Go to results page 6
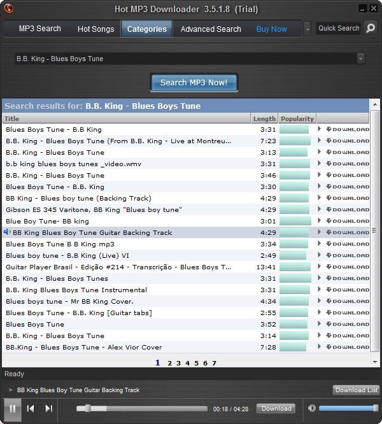This screenshot has height=424, width=382. [x=205, y=363]
